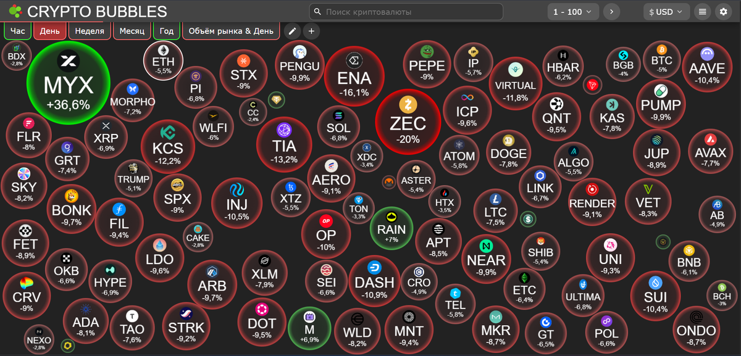The height and width of the screenshot is (356, 741).
Task: Open the TRUMP bubble
Action: (x=133, y=177)
